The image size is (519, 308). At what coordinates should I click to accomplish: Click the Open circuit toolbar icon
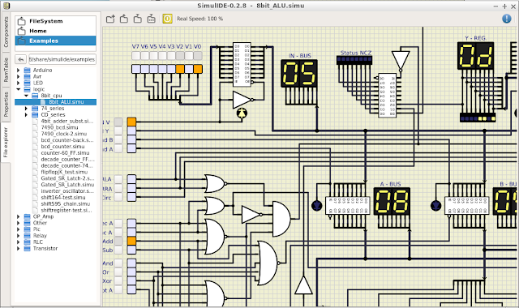124,19
